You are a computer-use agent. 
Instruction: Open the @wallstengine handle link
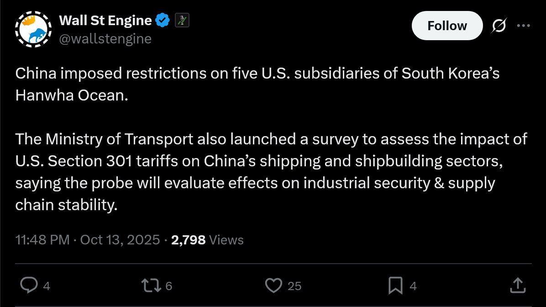[105, 39]
